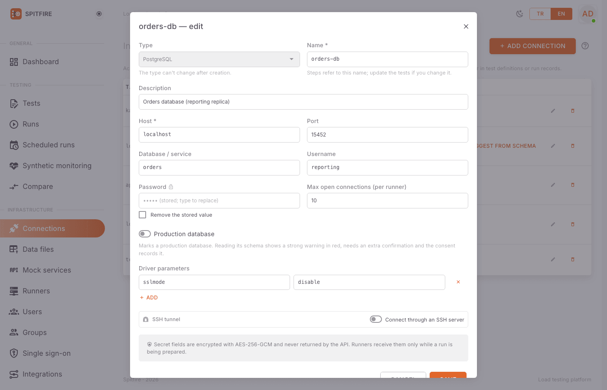607x390 pixels.
Task: Click the Integrations icon in the sidebar
Action: tap(14, 374)
